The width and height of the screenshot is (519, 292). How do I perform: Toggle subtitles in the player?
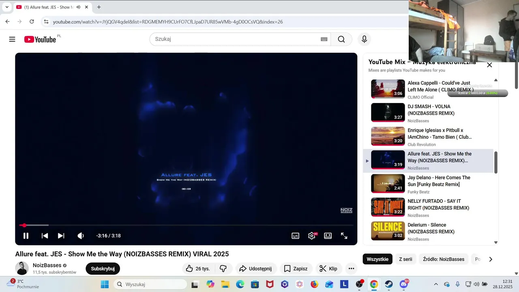[296, 236]
